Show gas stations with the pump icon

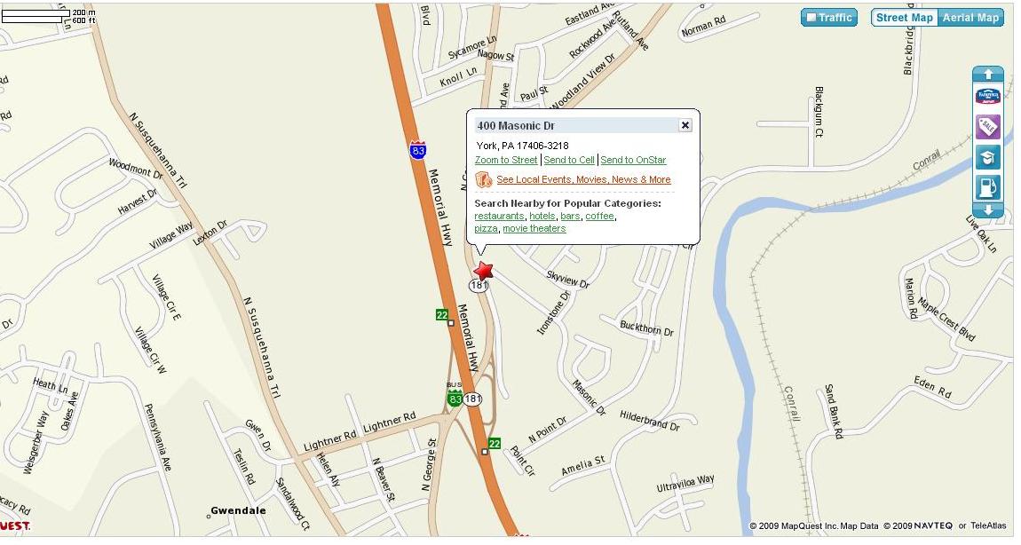pyautogui.click(x=988, y=187)
